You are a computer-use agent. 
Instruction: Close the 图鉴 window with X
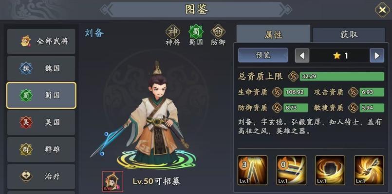tap(382, 10)
